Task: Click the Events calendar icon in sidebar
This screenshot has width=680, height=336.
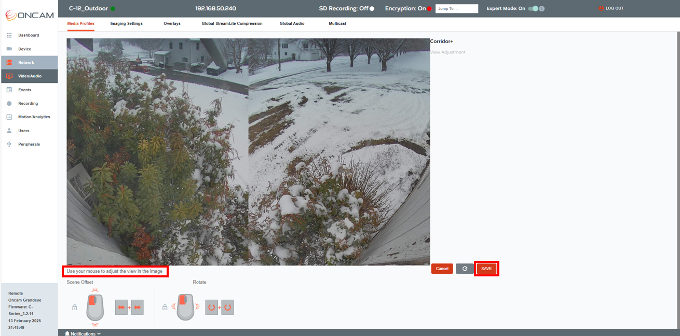Action: click(9, 90)
